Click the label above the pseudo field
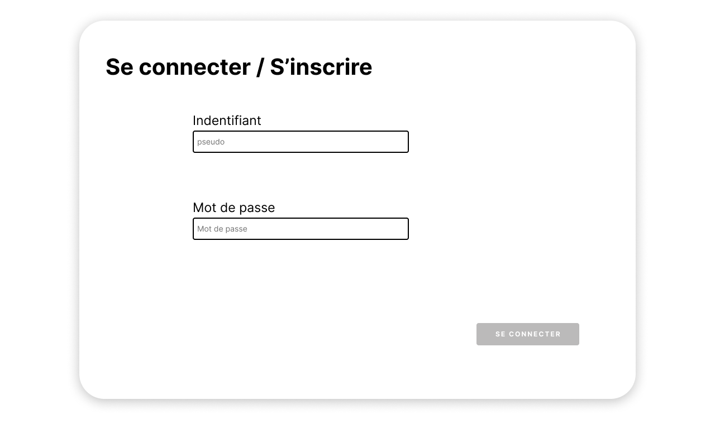Screen dimensions: 715x448 227,121
